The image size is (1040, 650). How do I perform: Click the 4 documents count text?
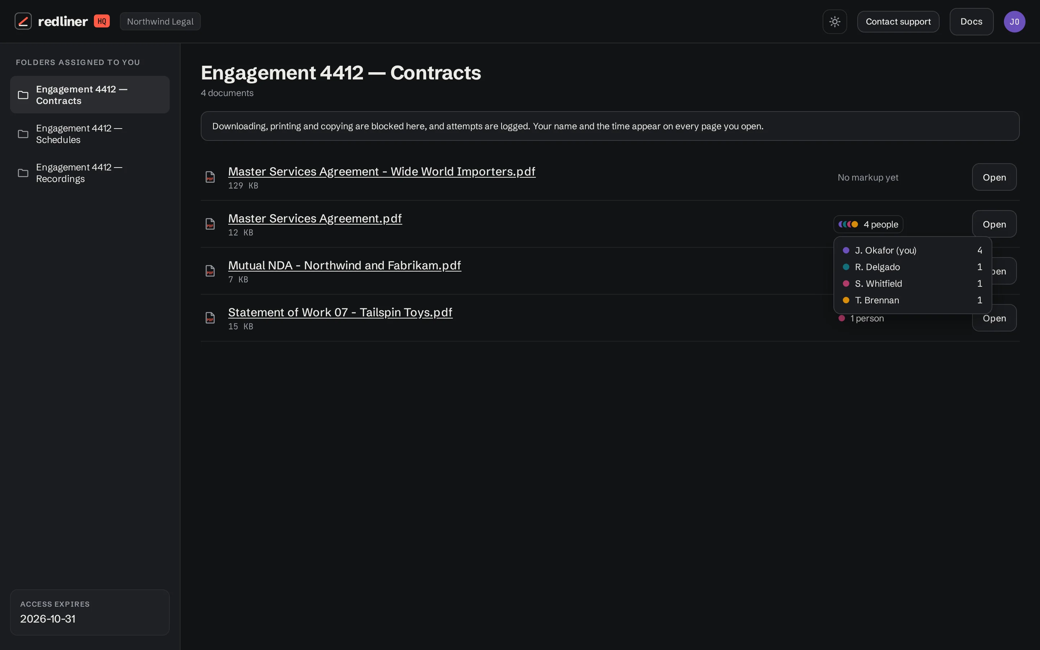coord(227,93)
